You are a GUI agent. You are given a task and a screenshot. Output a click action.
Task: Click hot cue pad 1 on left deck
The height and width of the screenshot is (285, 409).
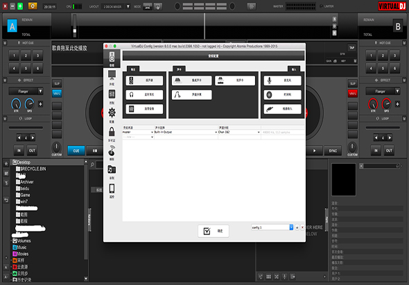(x=14, y=55)
